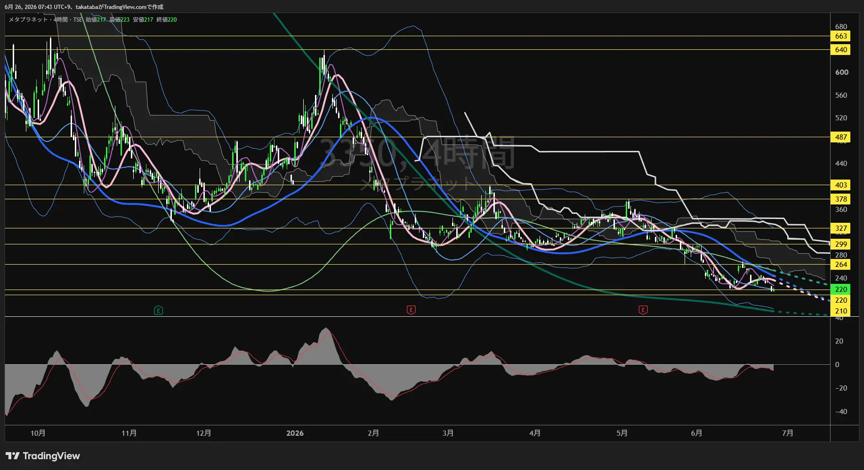
Task: Click the green 220 current price label
Action: 840,290
